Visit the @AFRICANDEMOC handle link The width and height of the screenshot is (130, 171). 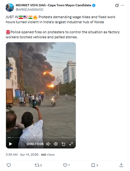point(30,10)
